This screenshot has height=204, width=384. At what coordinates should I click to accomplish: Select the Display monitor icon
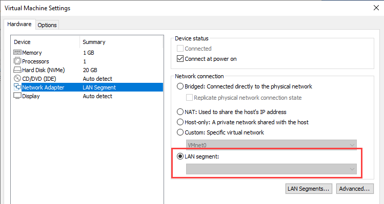17,96
